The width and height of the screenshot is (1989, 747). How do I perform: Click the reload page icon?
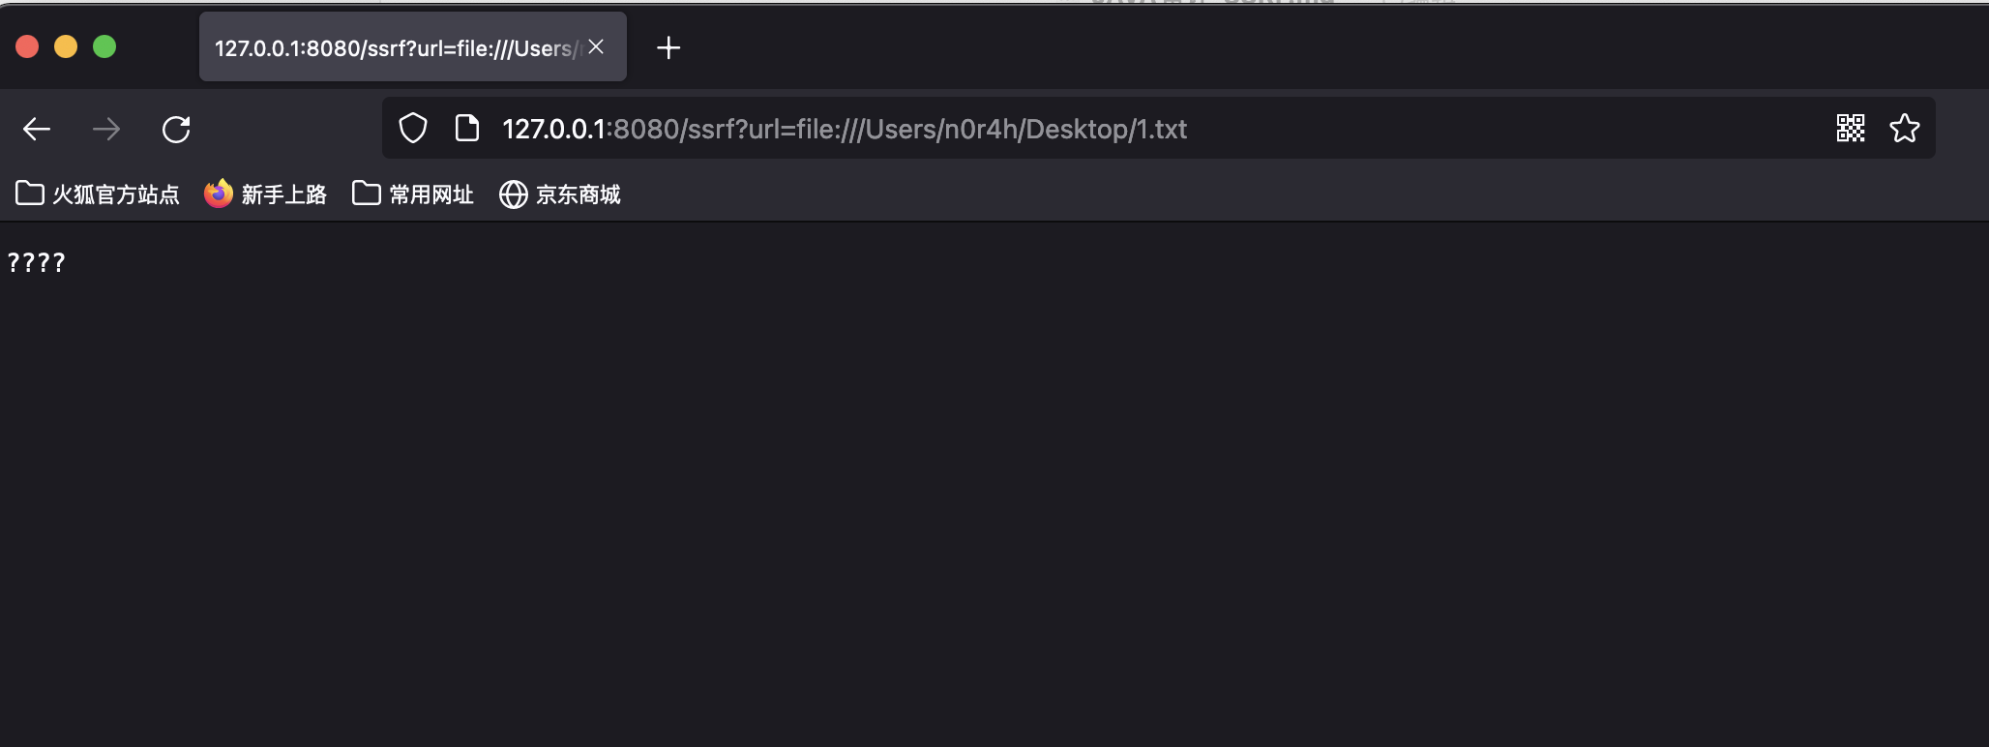pos(175,128)
